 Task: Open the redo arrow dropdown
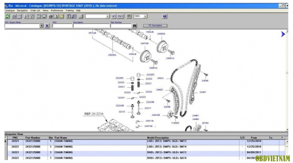pyautogui.click(x=123, y=16)
